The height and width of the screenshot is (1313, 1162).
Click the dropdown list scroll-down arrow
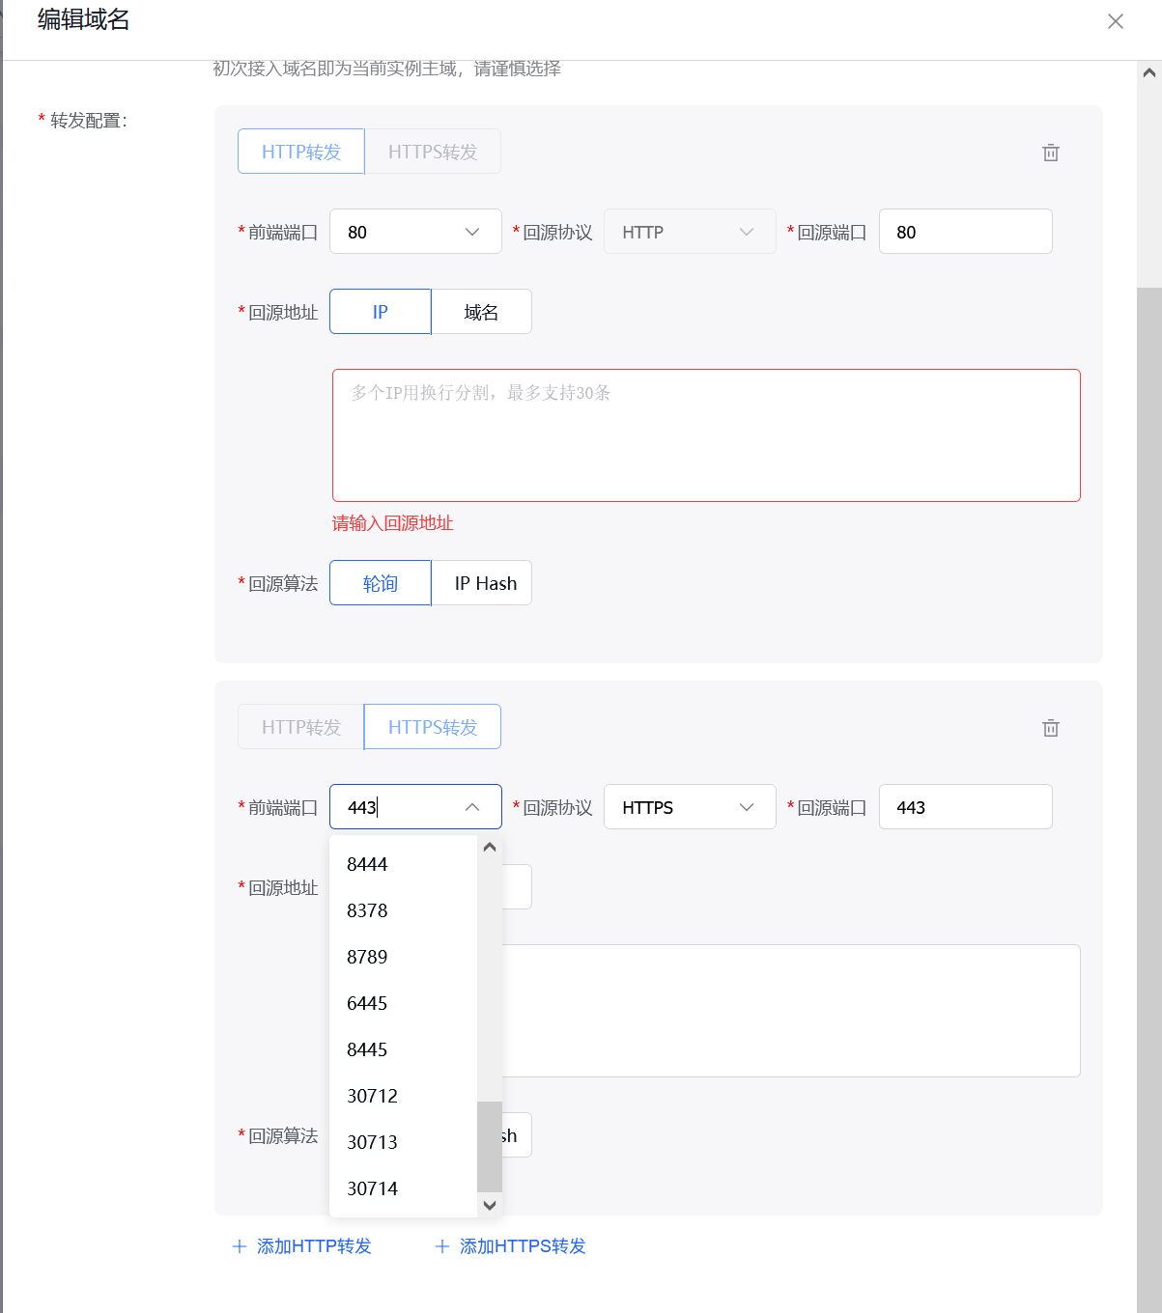click(490, 1205)
